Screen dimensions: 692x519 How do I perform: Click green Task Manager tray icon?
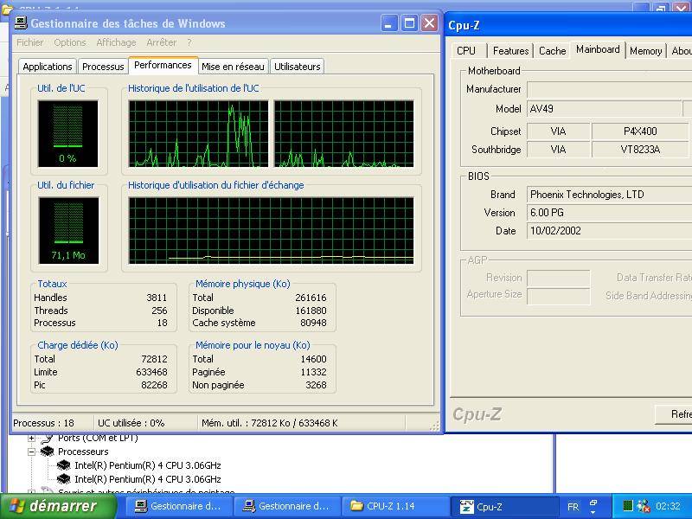point(628,507)
